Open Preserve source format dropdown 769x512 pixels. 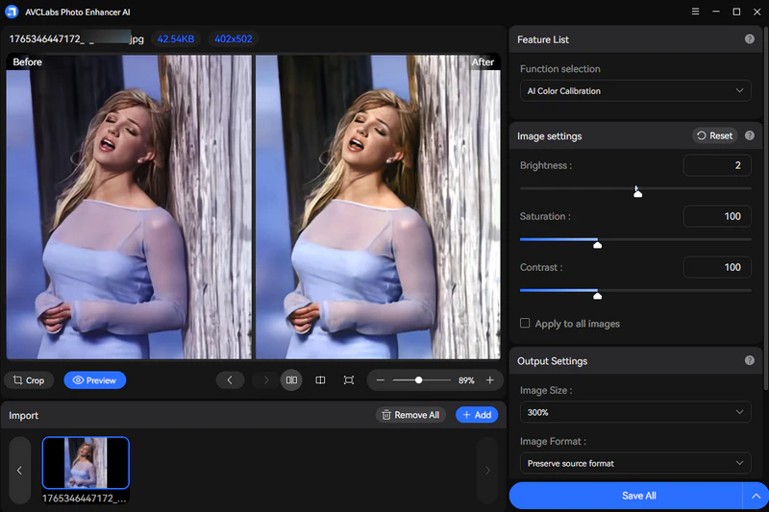click(x=635, y=464)
